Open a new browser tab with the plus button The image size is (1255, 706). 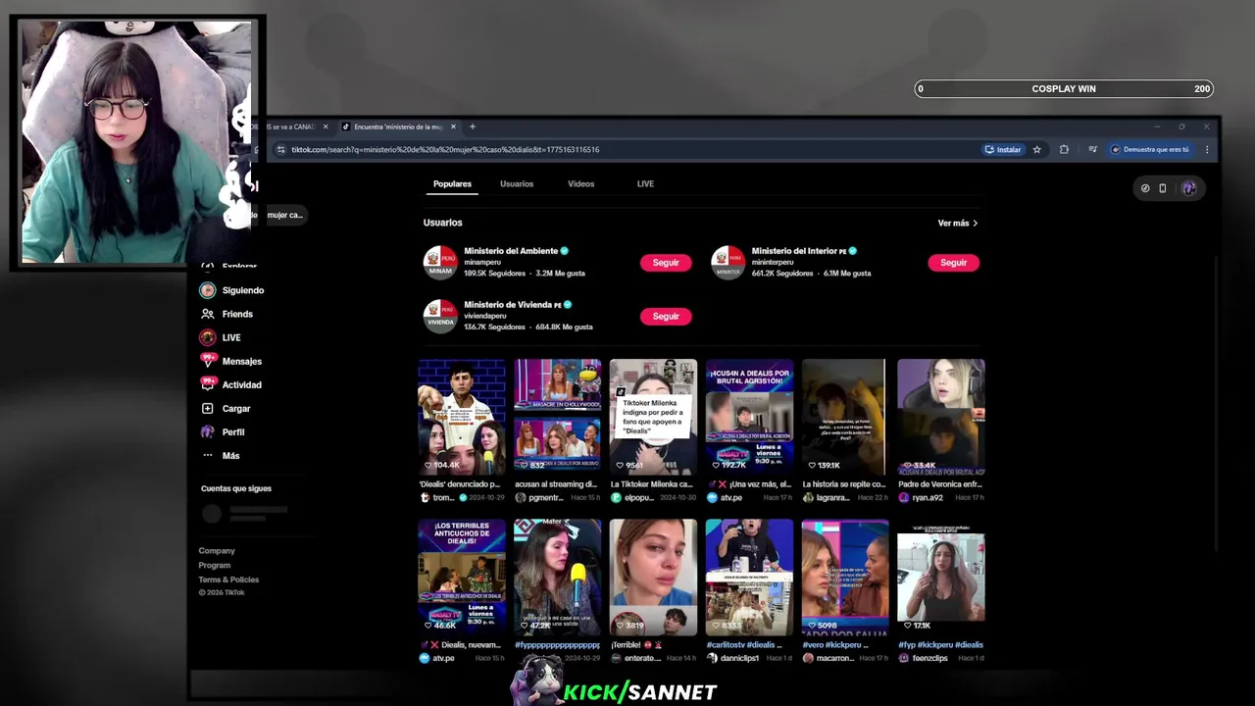(x=472, y=126)
